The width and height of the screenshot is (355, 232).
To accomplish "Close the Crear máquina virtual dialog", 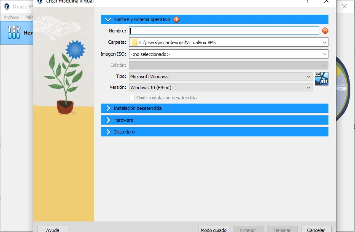I will tap(326, 1).
